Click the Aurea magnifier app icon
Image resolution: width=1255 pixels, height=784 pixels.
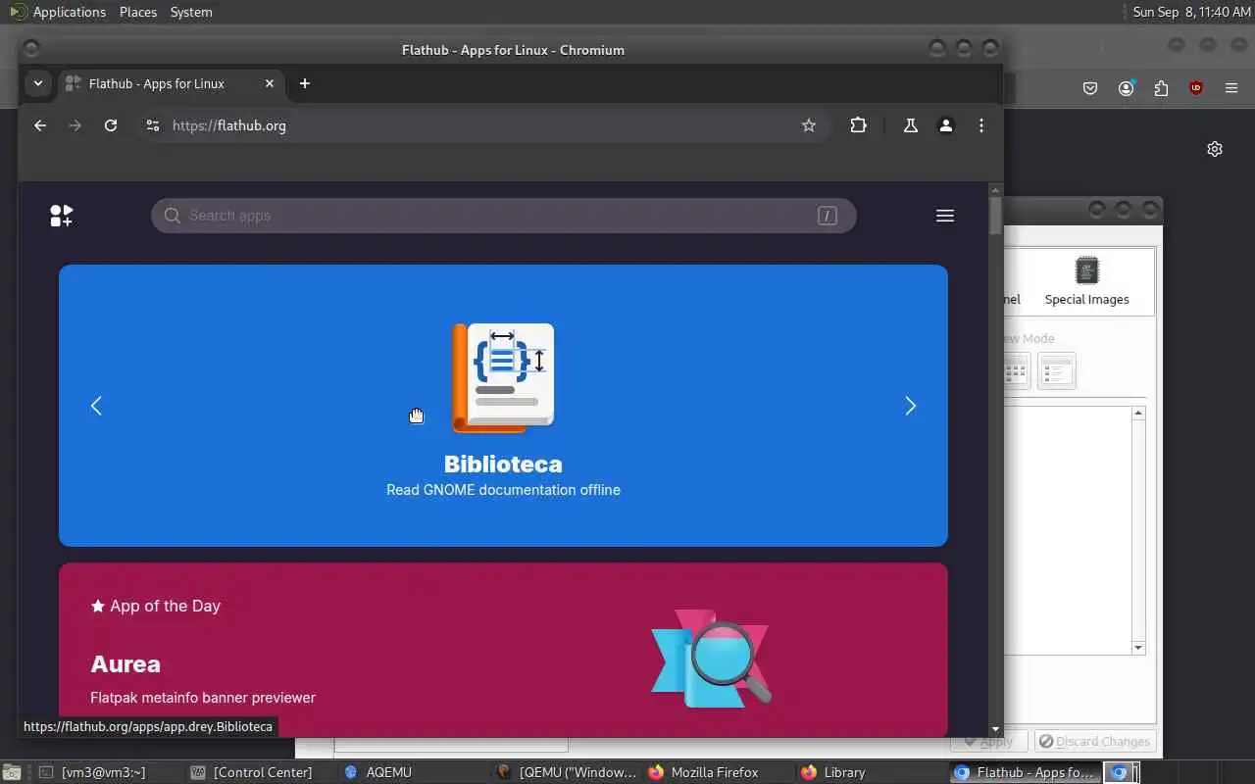[x=712, y=659]
